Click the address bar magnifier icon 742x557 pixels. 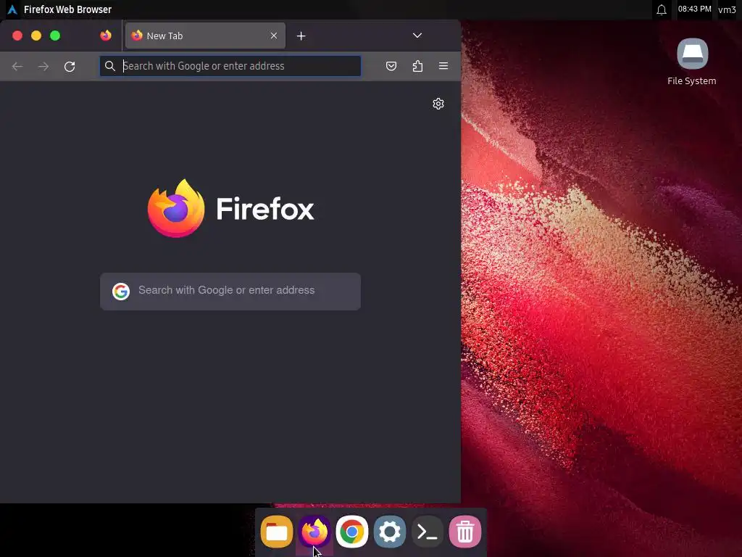[110, 66]
